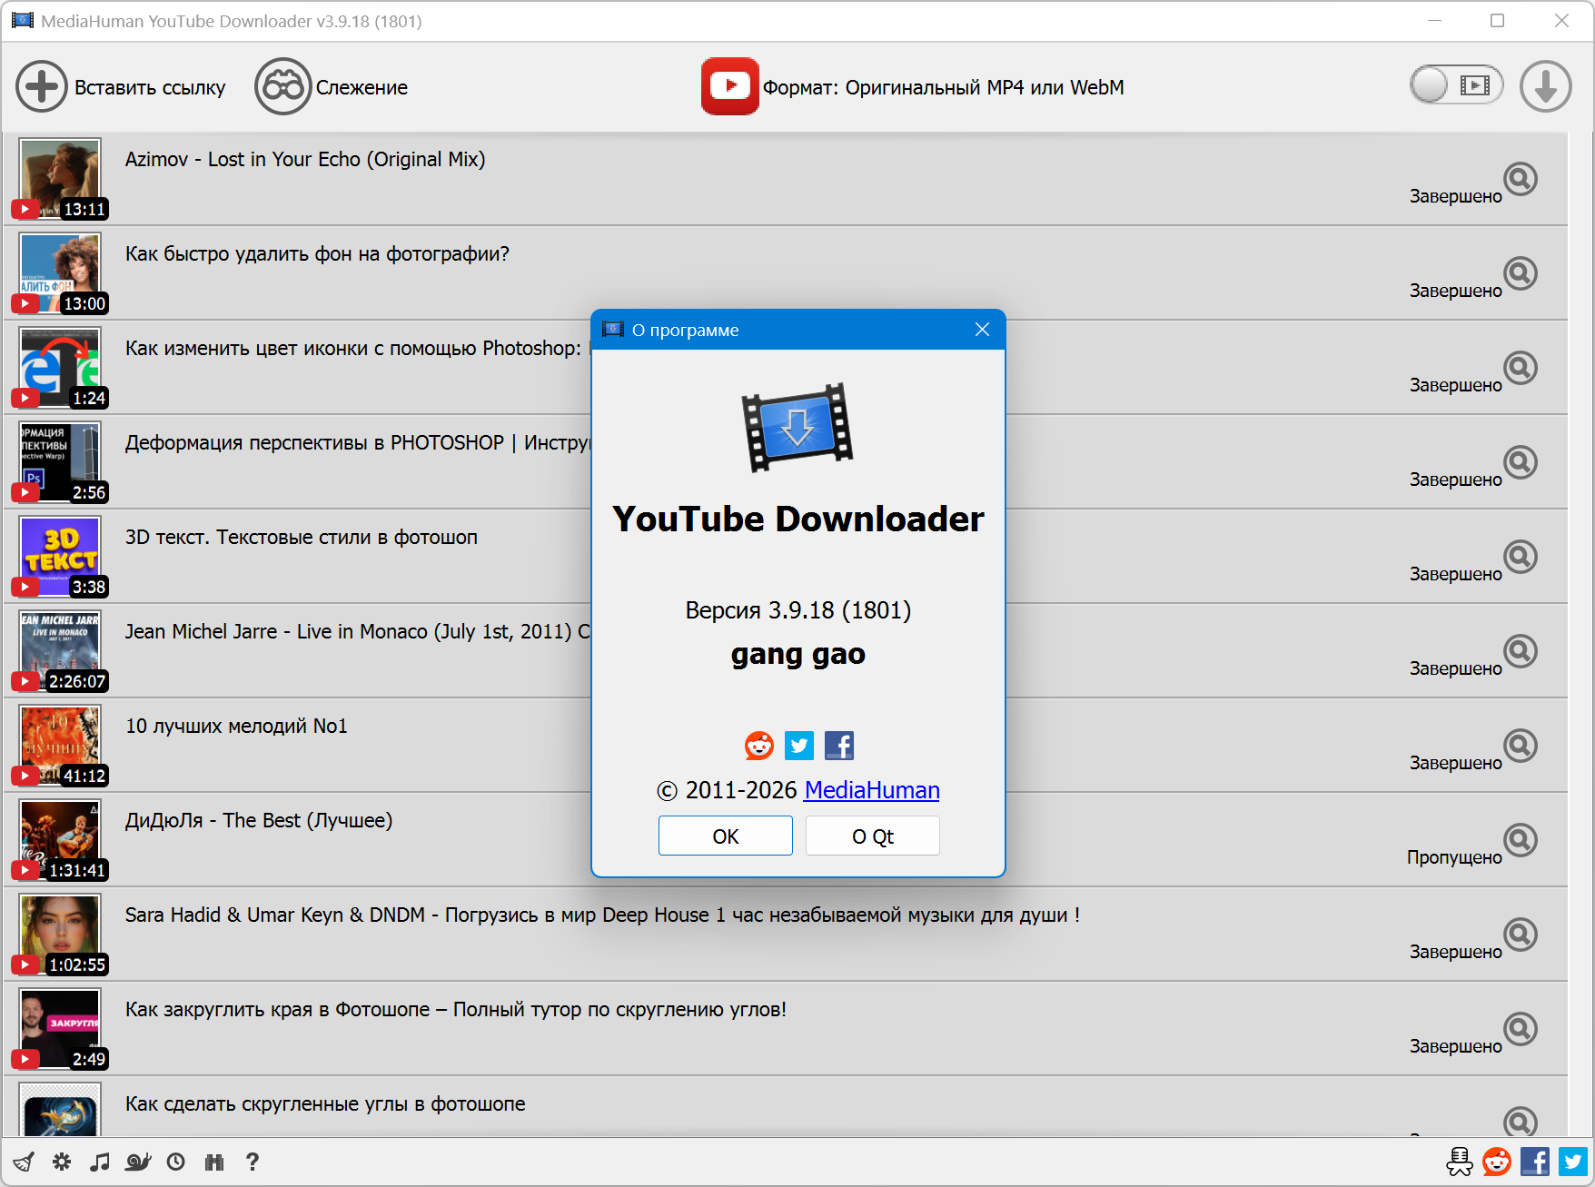Click the Azimov video thumbnail

click(x=60, y=179)
